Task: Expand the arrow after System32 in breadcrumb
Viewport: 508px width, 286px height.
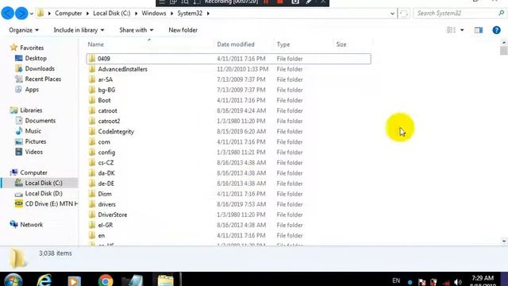Action: click(208, 14)
